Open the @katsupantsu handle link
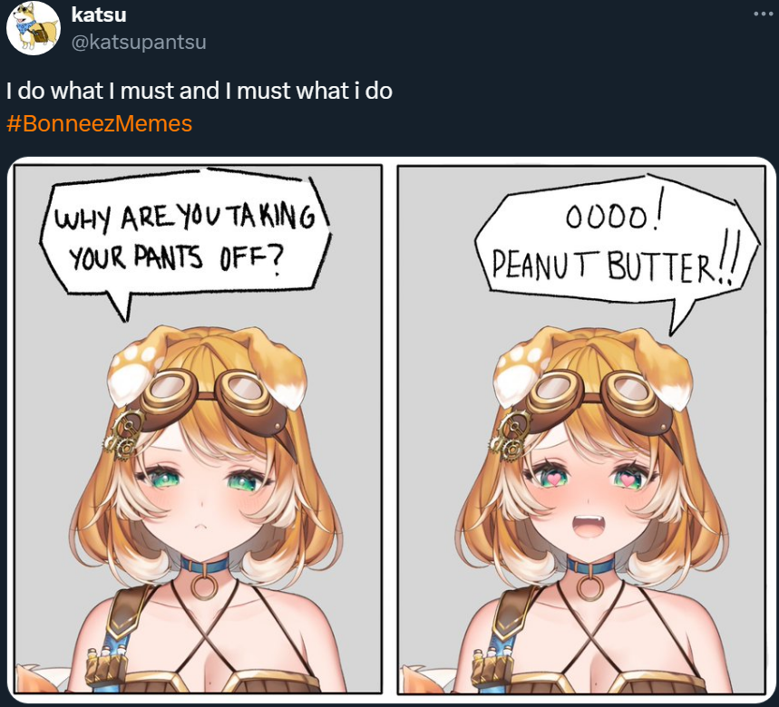This screenshot has height=707, width=779. coord(139,43)
